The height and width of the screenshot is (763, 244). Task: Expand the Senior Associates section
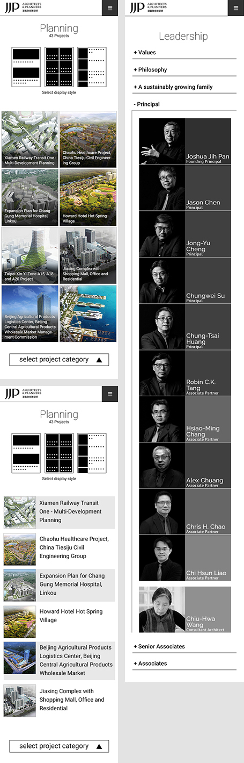pos(184,646)
